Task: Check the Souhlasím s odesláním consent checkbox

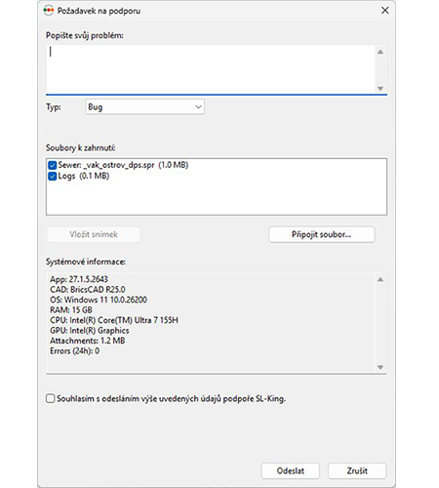Action: [50, 398]
